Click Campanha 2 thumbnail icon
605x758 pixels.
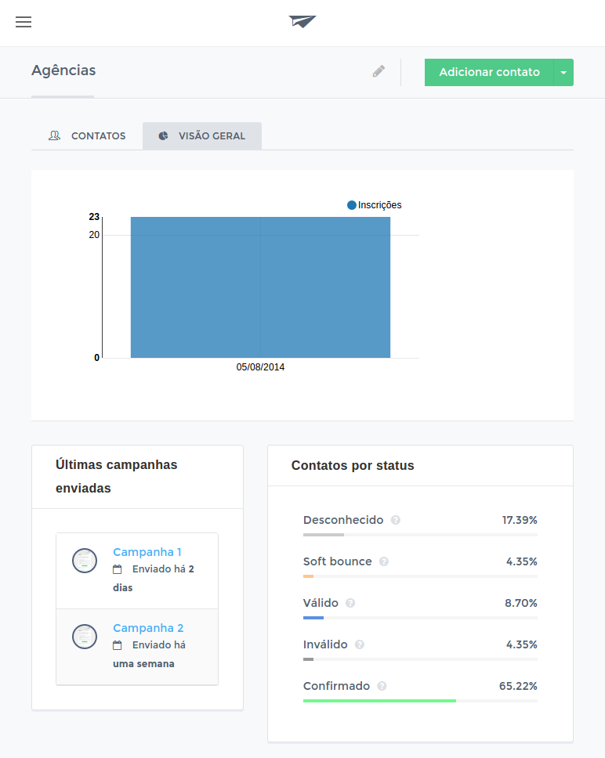pyautogui.click(x=85, y=637)
